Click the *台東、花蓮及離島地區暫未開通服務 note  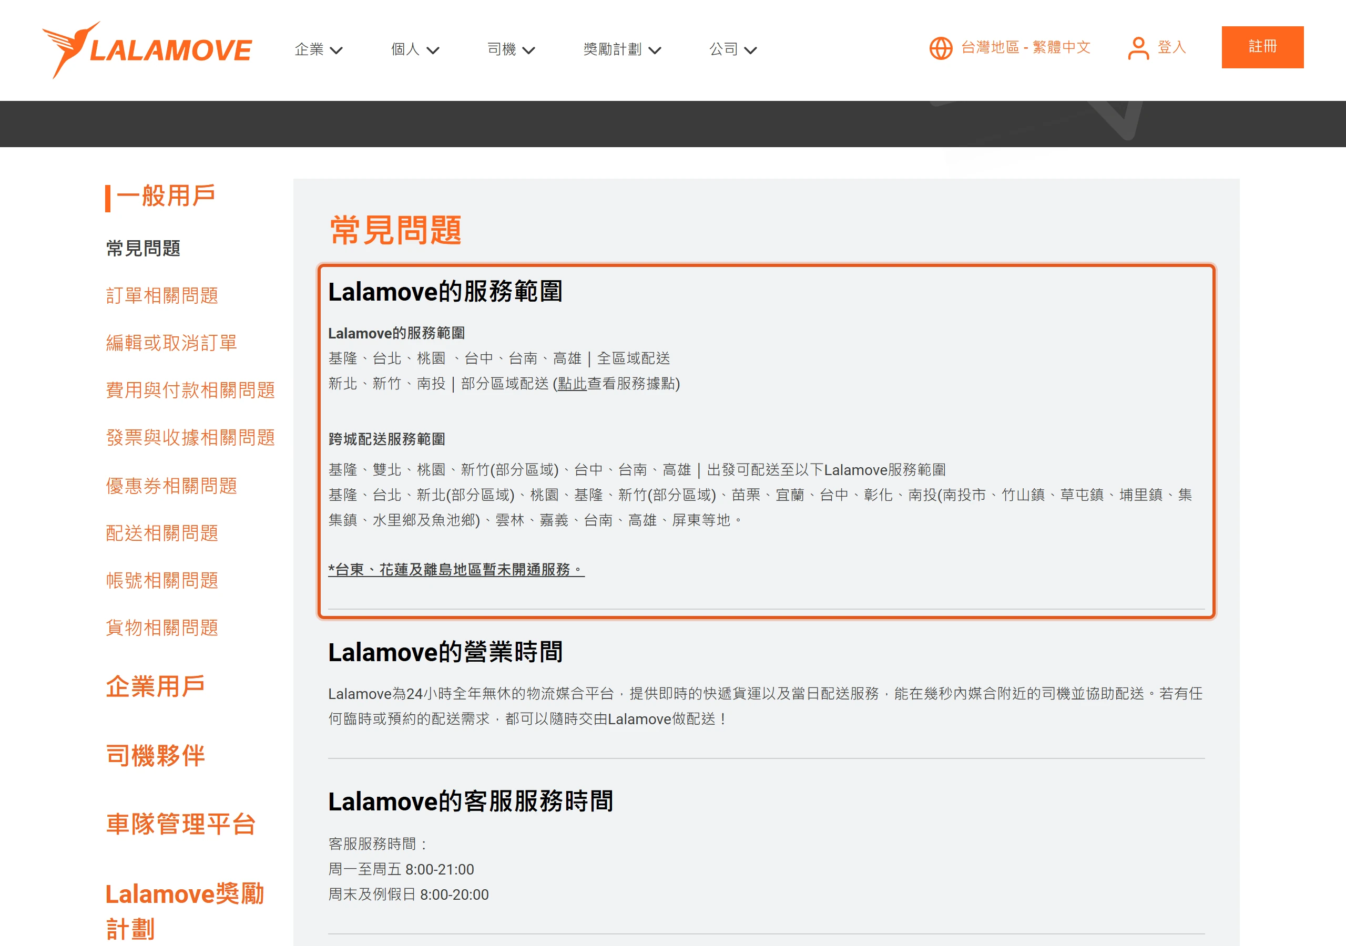[x=456, y=570]
